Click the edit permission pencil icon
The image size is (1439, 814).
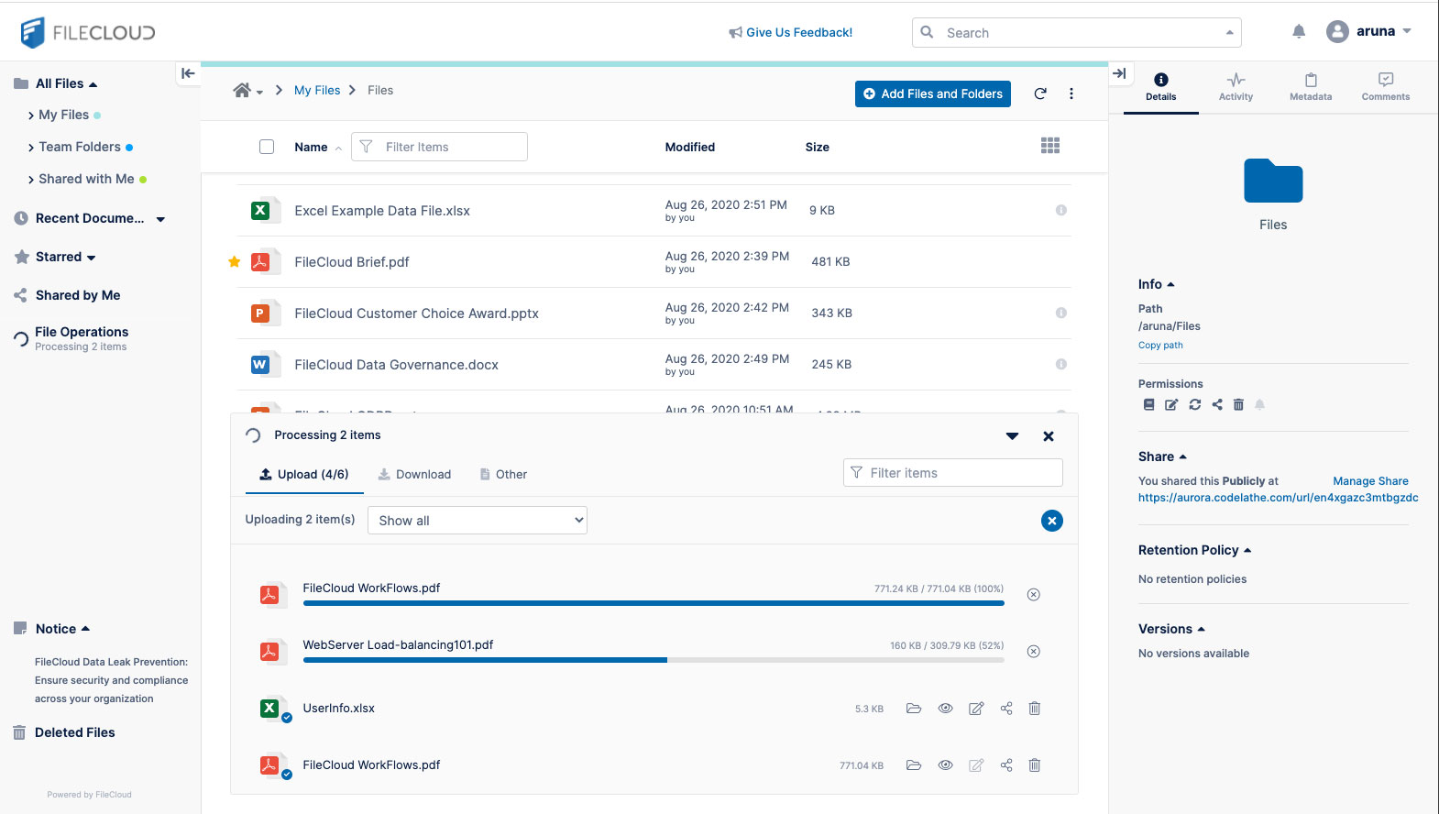coord(1171,404)
